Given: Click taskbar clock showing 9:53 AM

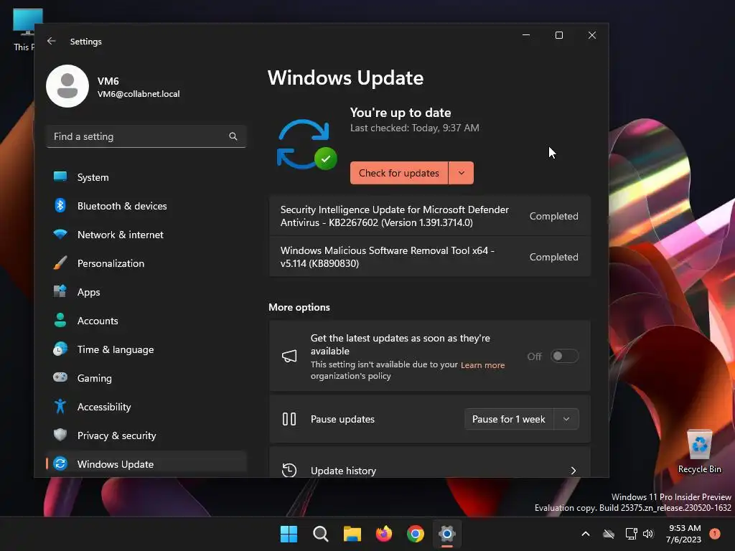Looking at the screenshot, I should click(684, 534).
